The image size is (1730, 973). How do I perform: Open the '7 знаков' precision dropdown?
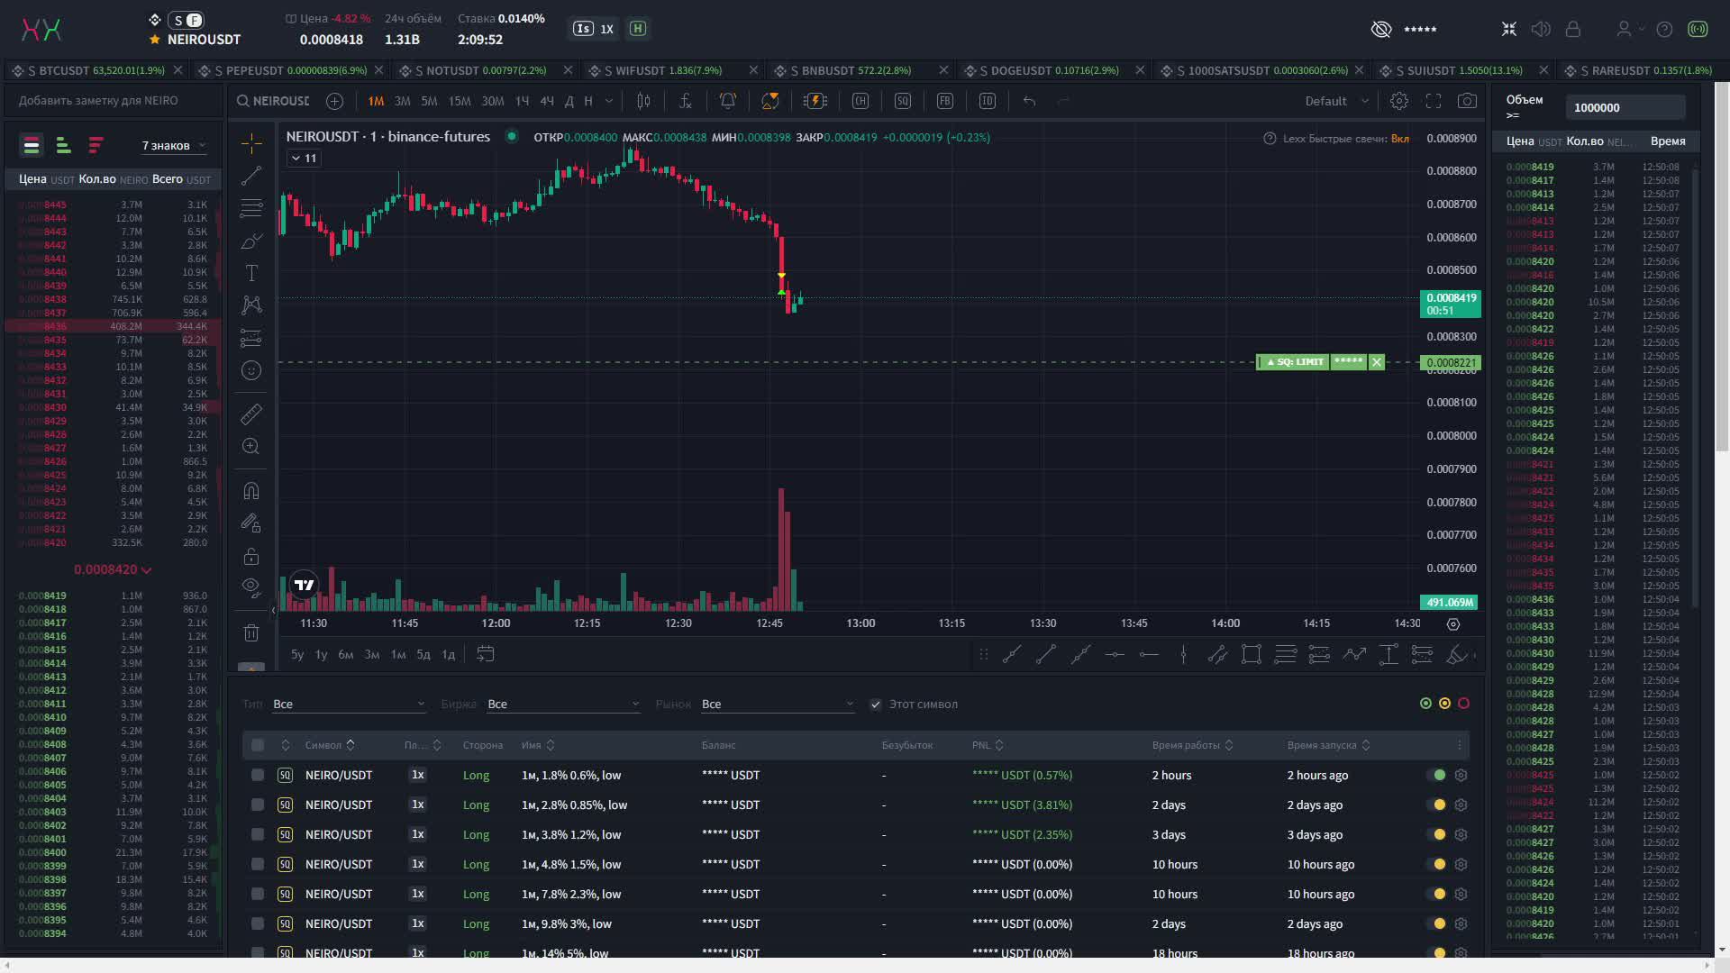173,145
